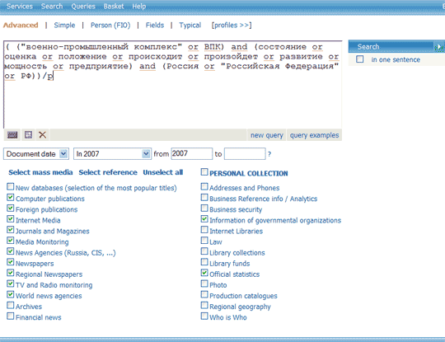
Task: Click the 'query examples' link
Action: [x=314, y=135]
